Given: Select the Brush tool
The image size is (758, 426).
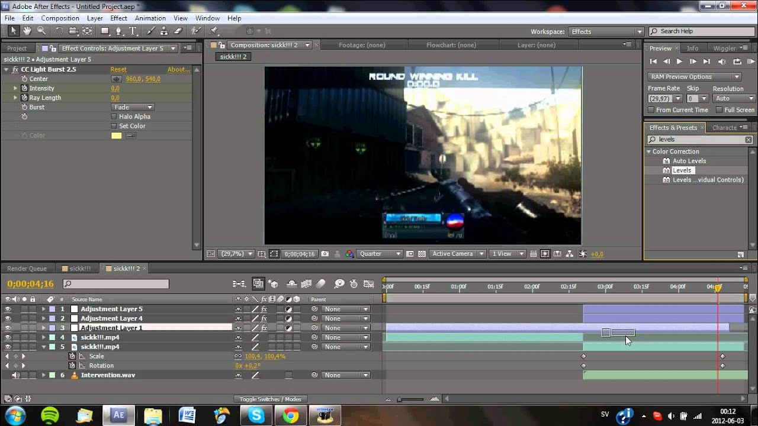Looking at the screenshot, I should tap(151, 31).
